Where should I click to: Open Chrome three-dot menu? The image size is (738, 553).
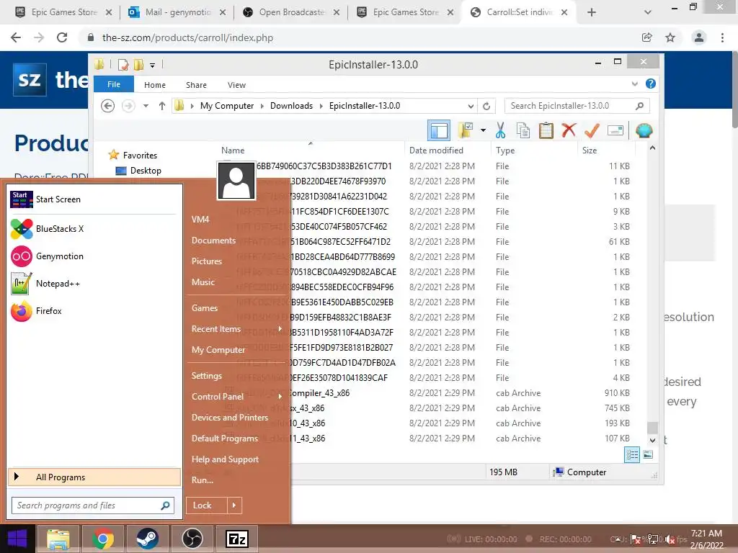pyautogui.click(x=722, y=37)
